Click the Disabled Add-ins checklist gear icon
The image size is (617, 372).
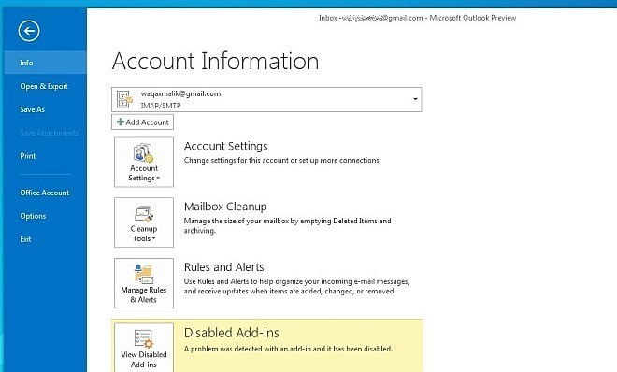[143, 339]
